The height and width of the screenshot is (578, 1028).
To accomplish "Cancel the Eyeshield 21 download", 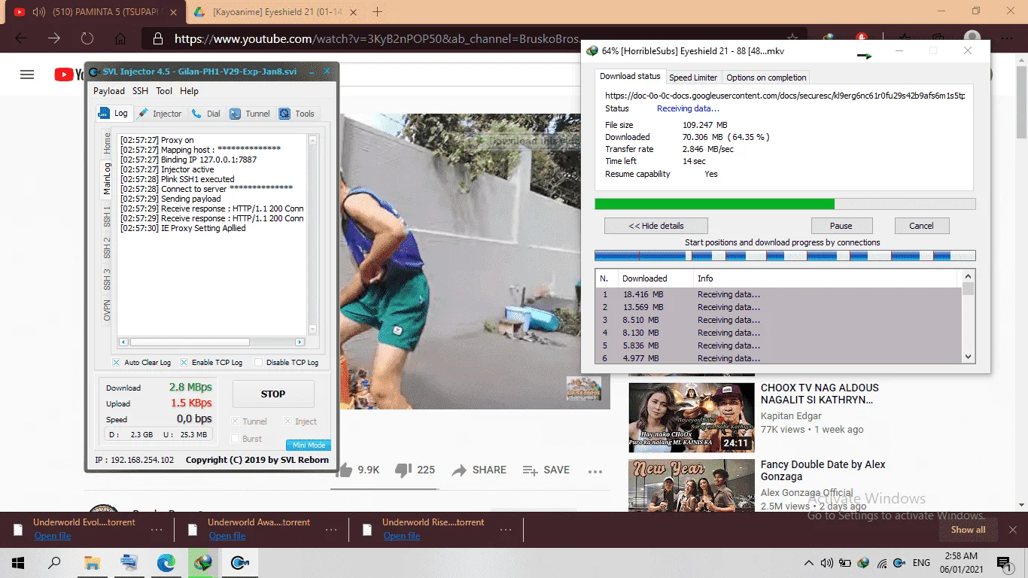I will pos(922,226).
